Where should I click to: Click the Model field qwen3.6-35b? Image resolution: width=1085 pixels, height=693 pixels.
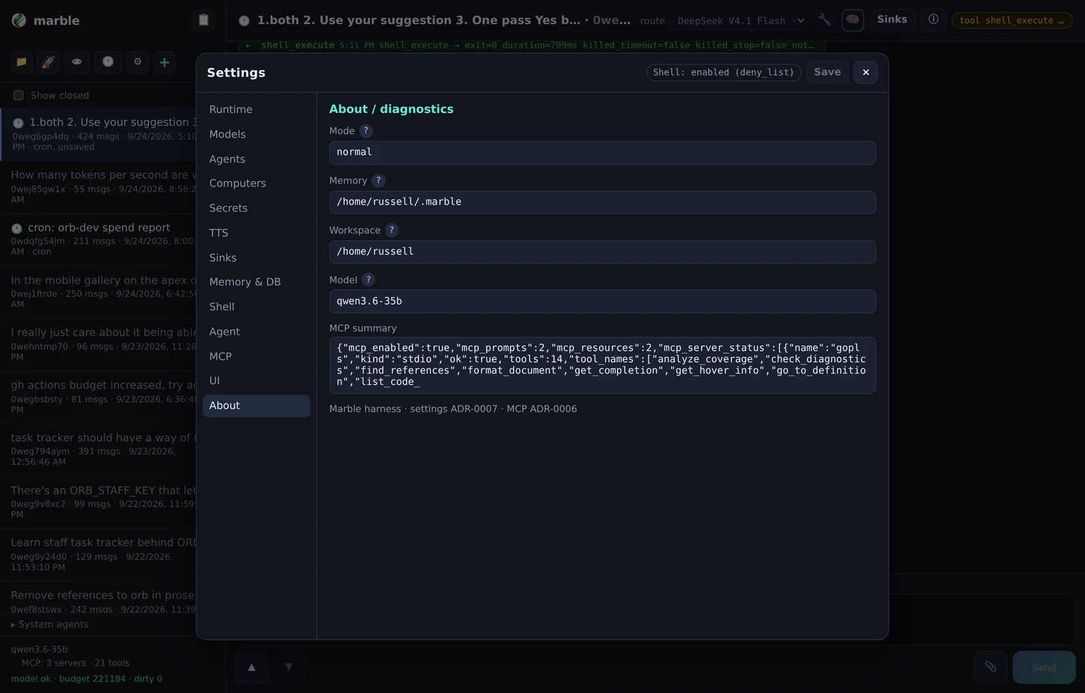(x=602, y=301)
